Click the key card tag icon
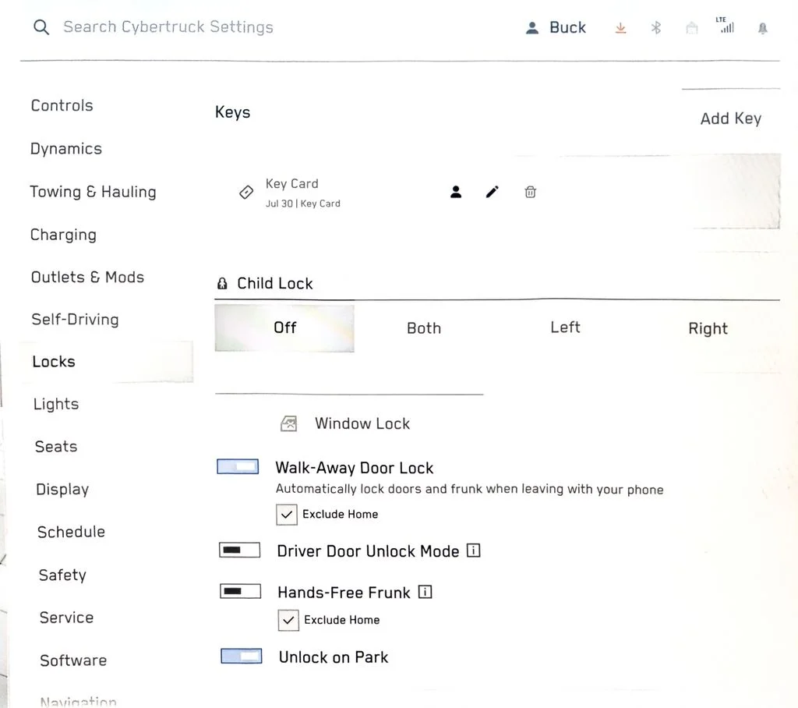This screenshot has height=708, width=798. tap(246, 192)
